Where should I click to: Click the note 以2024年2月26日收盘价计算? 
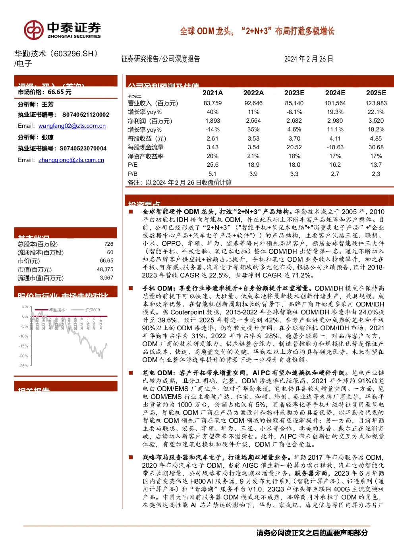click(x=188, y=183)
